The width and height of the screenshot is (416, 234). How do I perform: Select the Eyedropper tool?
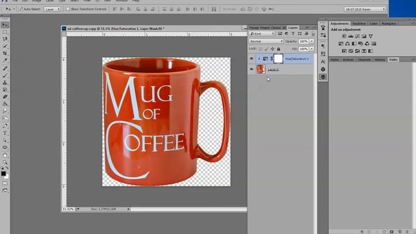tap(5, 60)
